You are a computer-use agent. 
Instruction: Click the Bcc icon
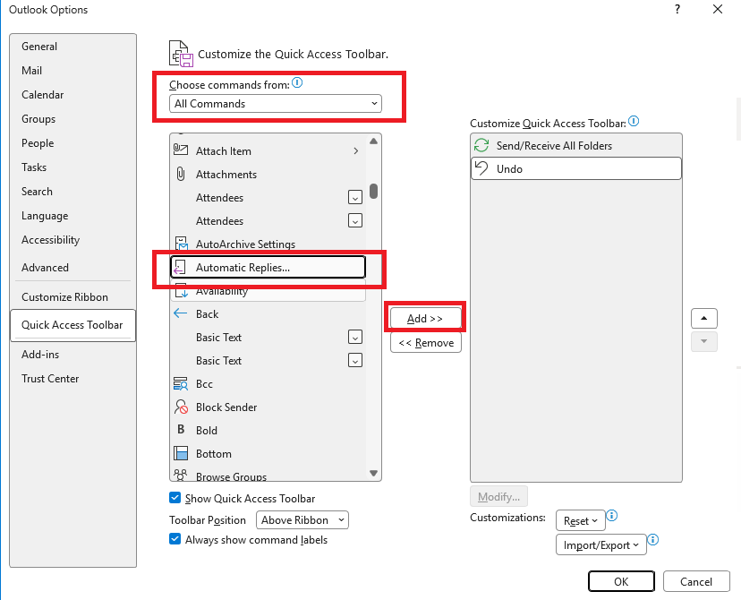pyautogui.click(x=181, y=383)
